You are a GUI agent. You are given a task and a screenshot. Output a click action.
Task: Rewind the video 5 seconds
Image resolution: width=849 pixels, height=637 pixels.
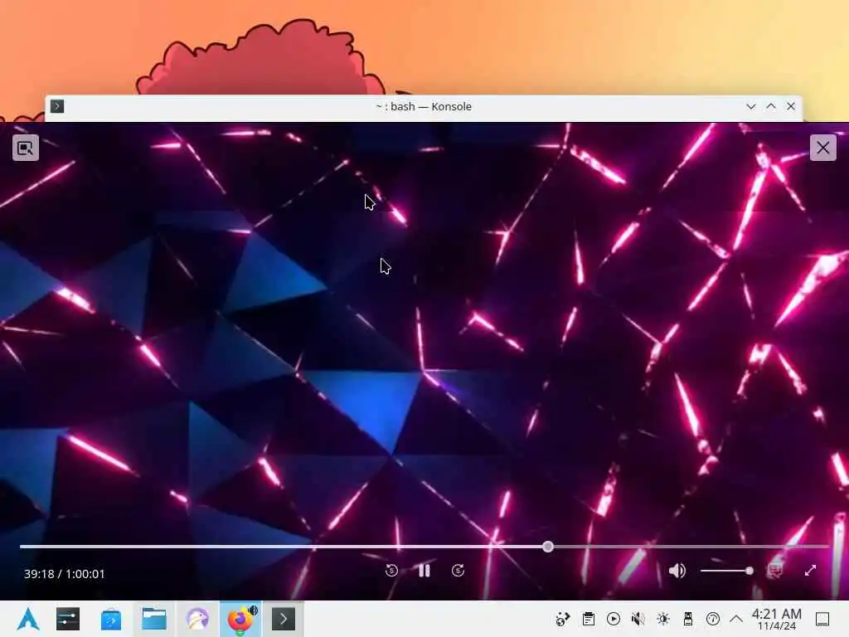(x=391, y=571)
